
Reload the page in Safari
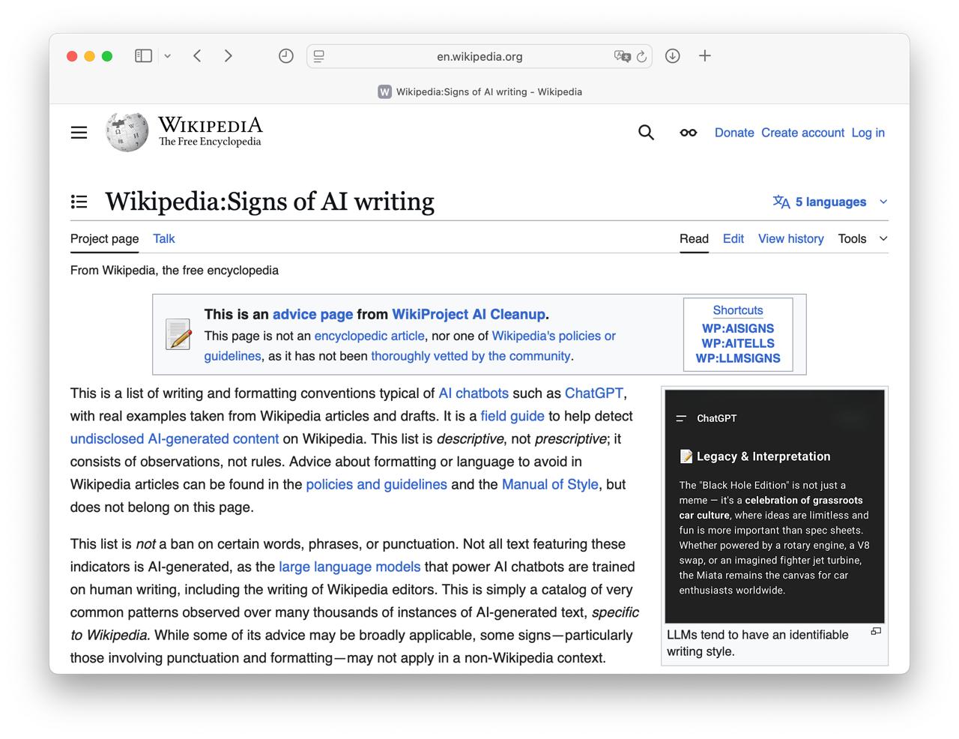(x=641, y=56)
